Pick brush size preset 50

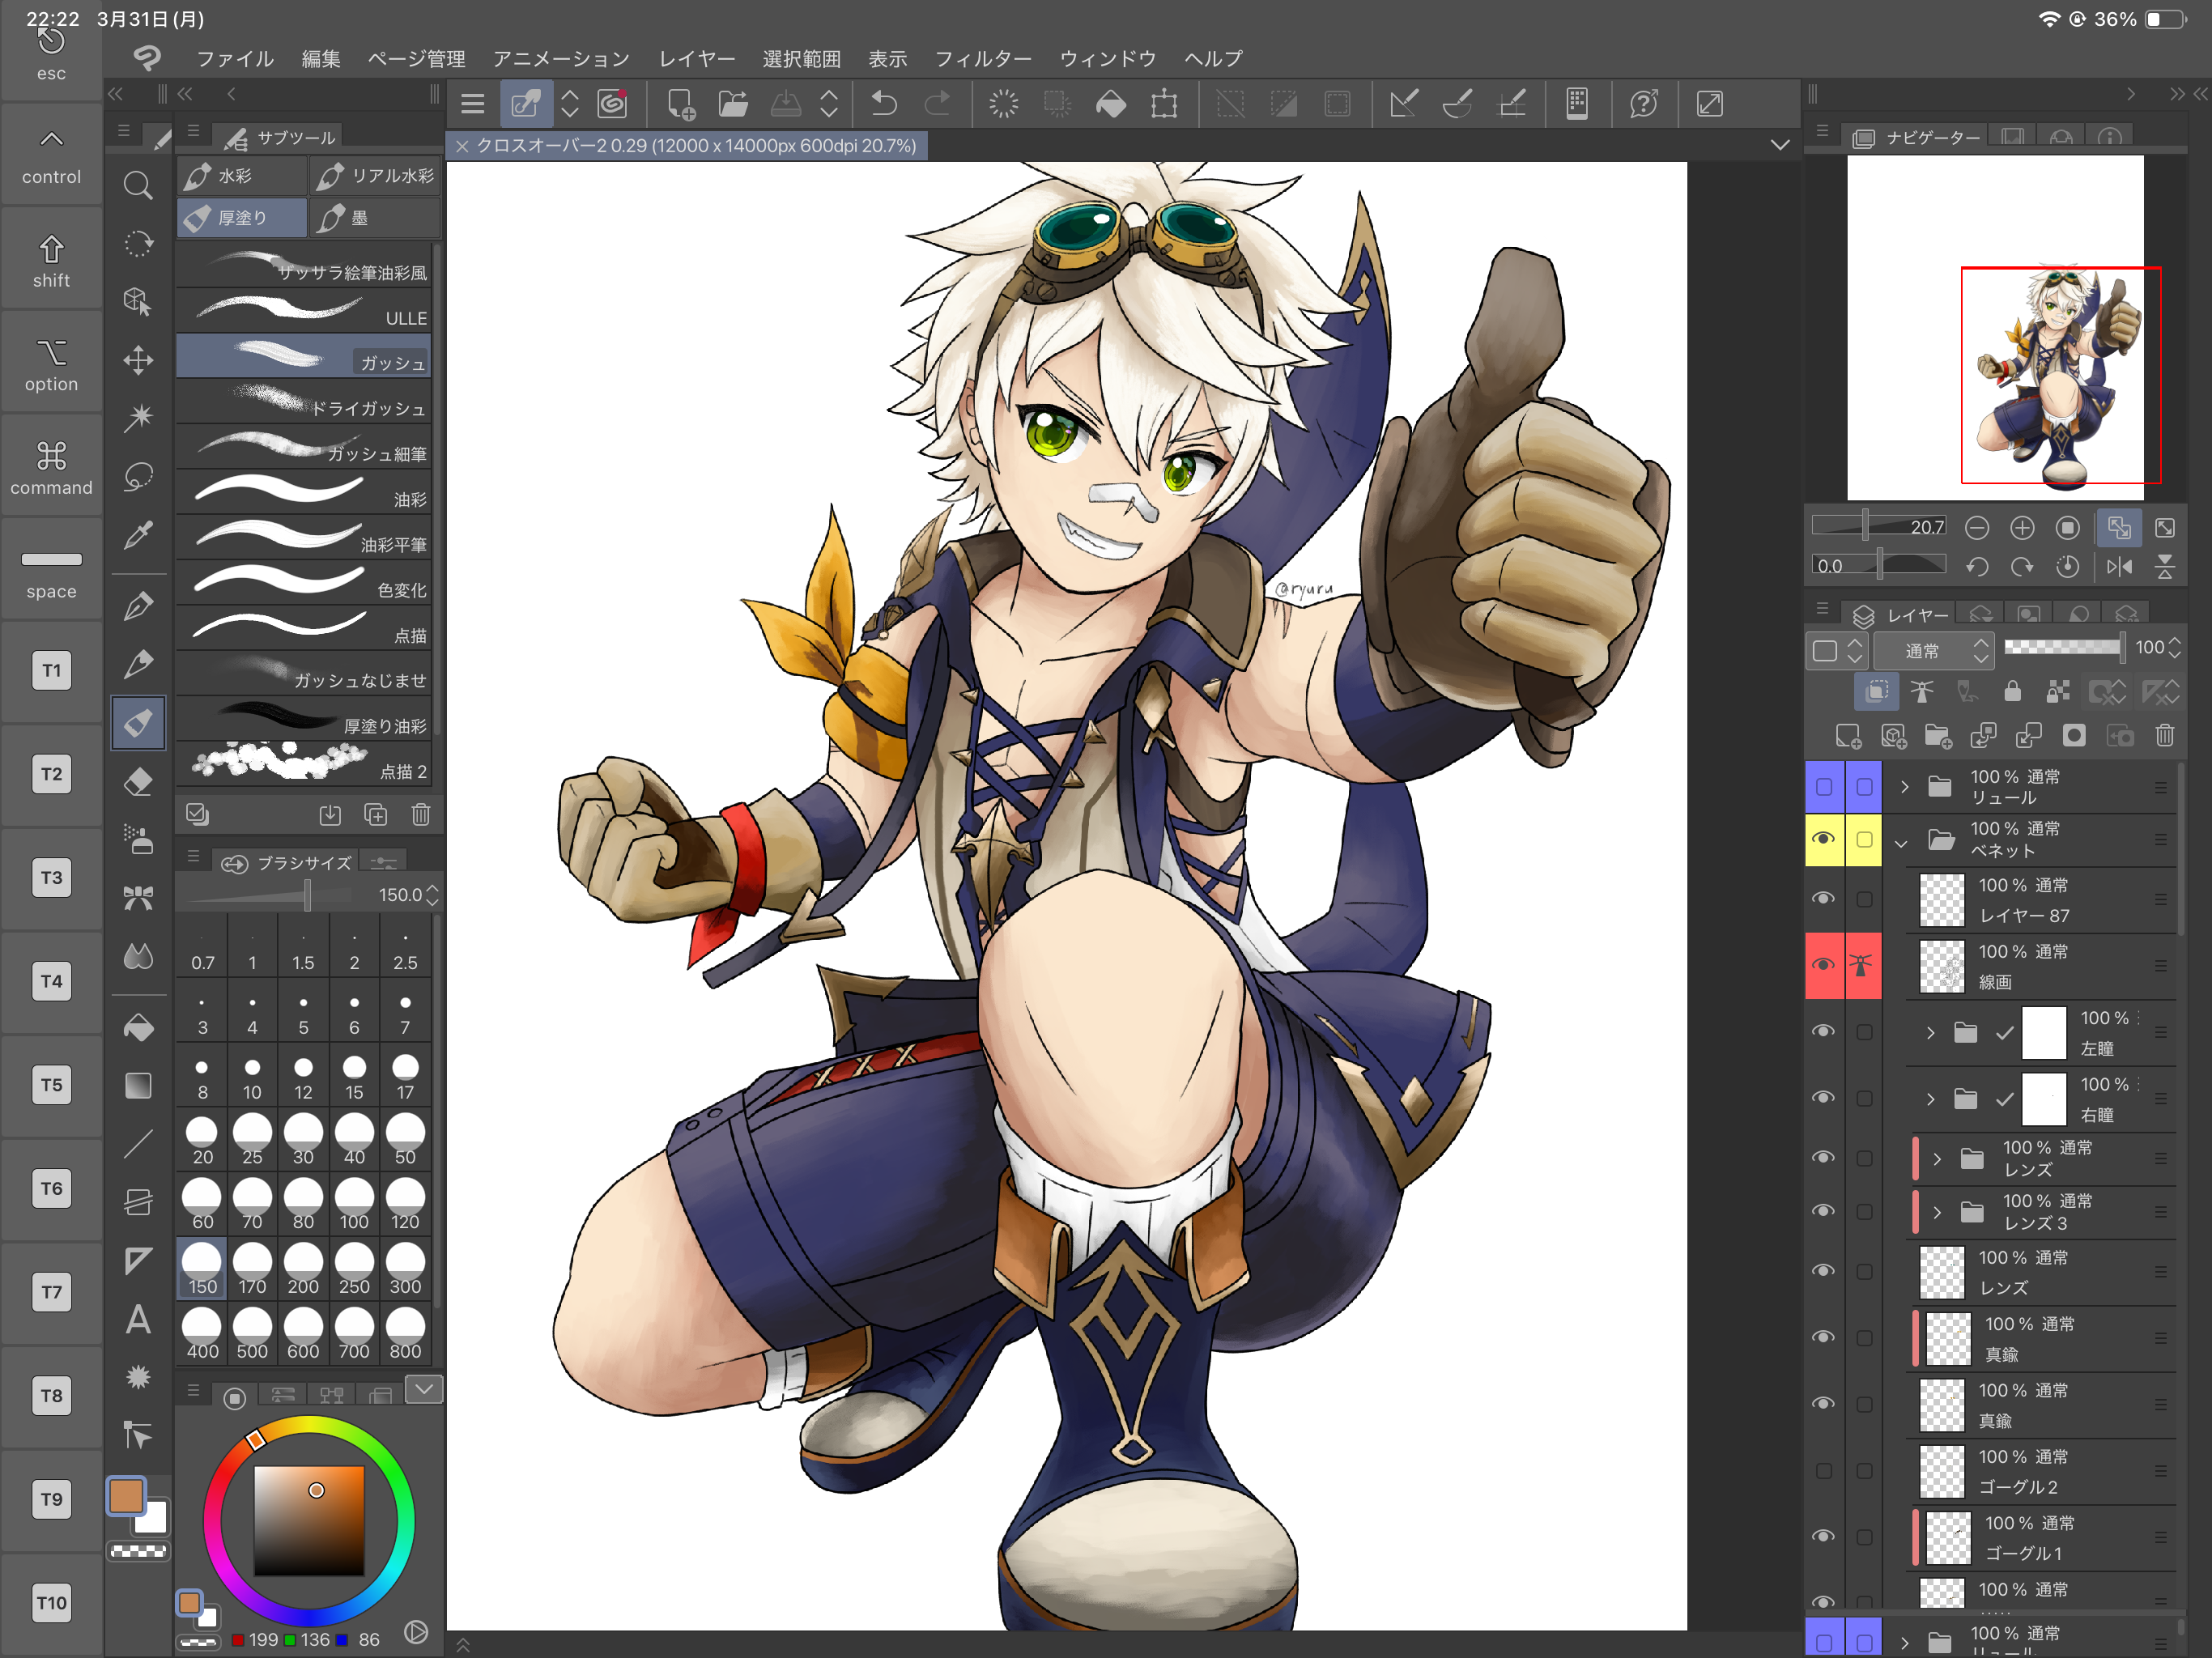pyautogui.click(x=405, y=1141)
